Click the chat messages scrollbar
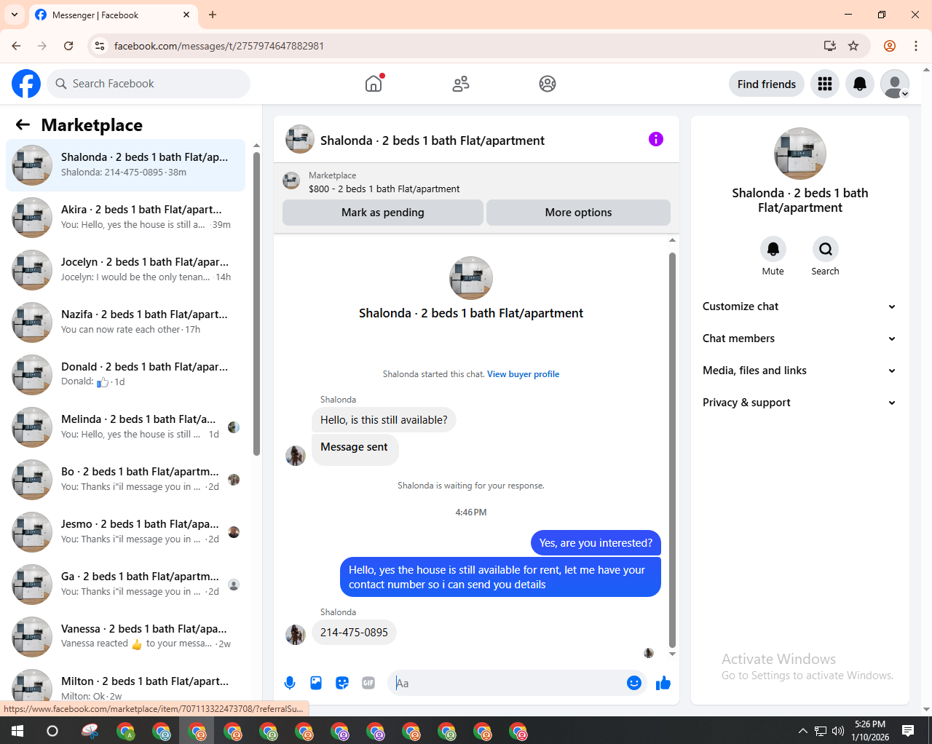932x744 pixels. [672, 449]
